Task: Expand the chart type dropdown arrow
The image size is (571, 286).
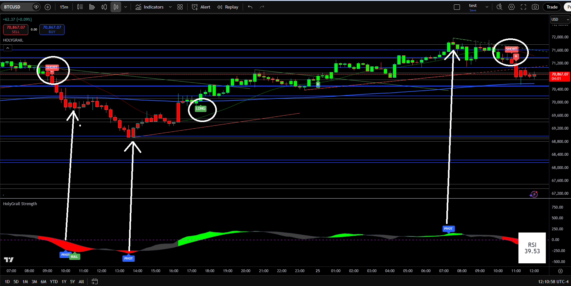Action: 126,7
